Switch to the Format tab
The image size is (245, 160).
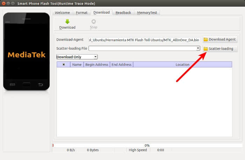pyautogui.click(x=82, y=13)
